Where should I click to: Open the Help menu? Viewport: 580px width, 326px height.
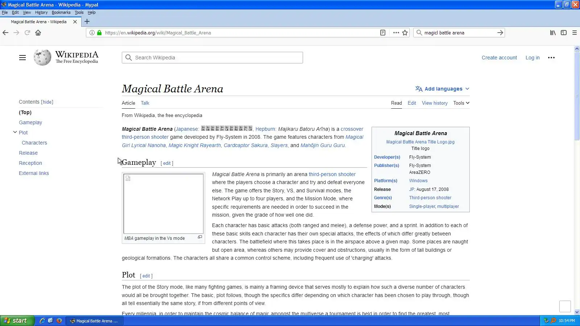point(91,12)
